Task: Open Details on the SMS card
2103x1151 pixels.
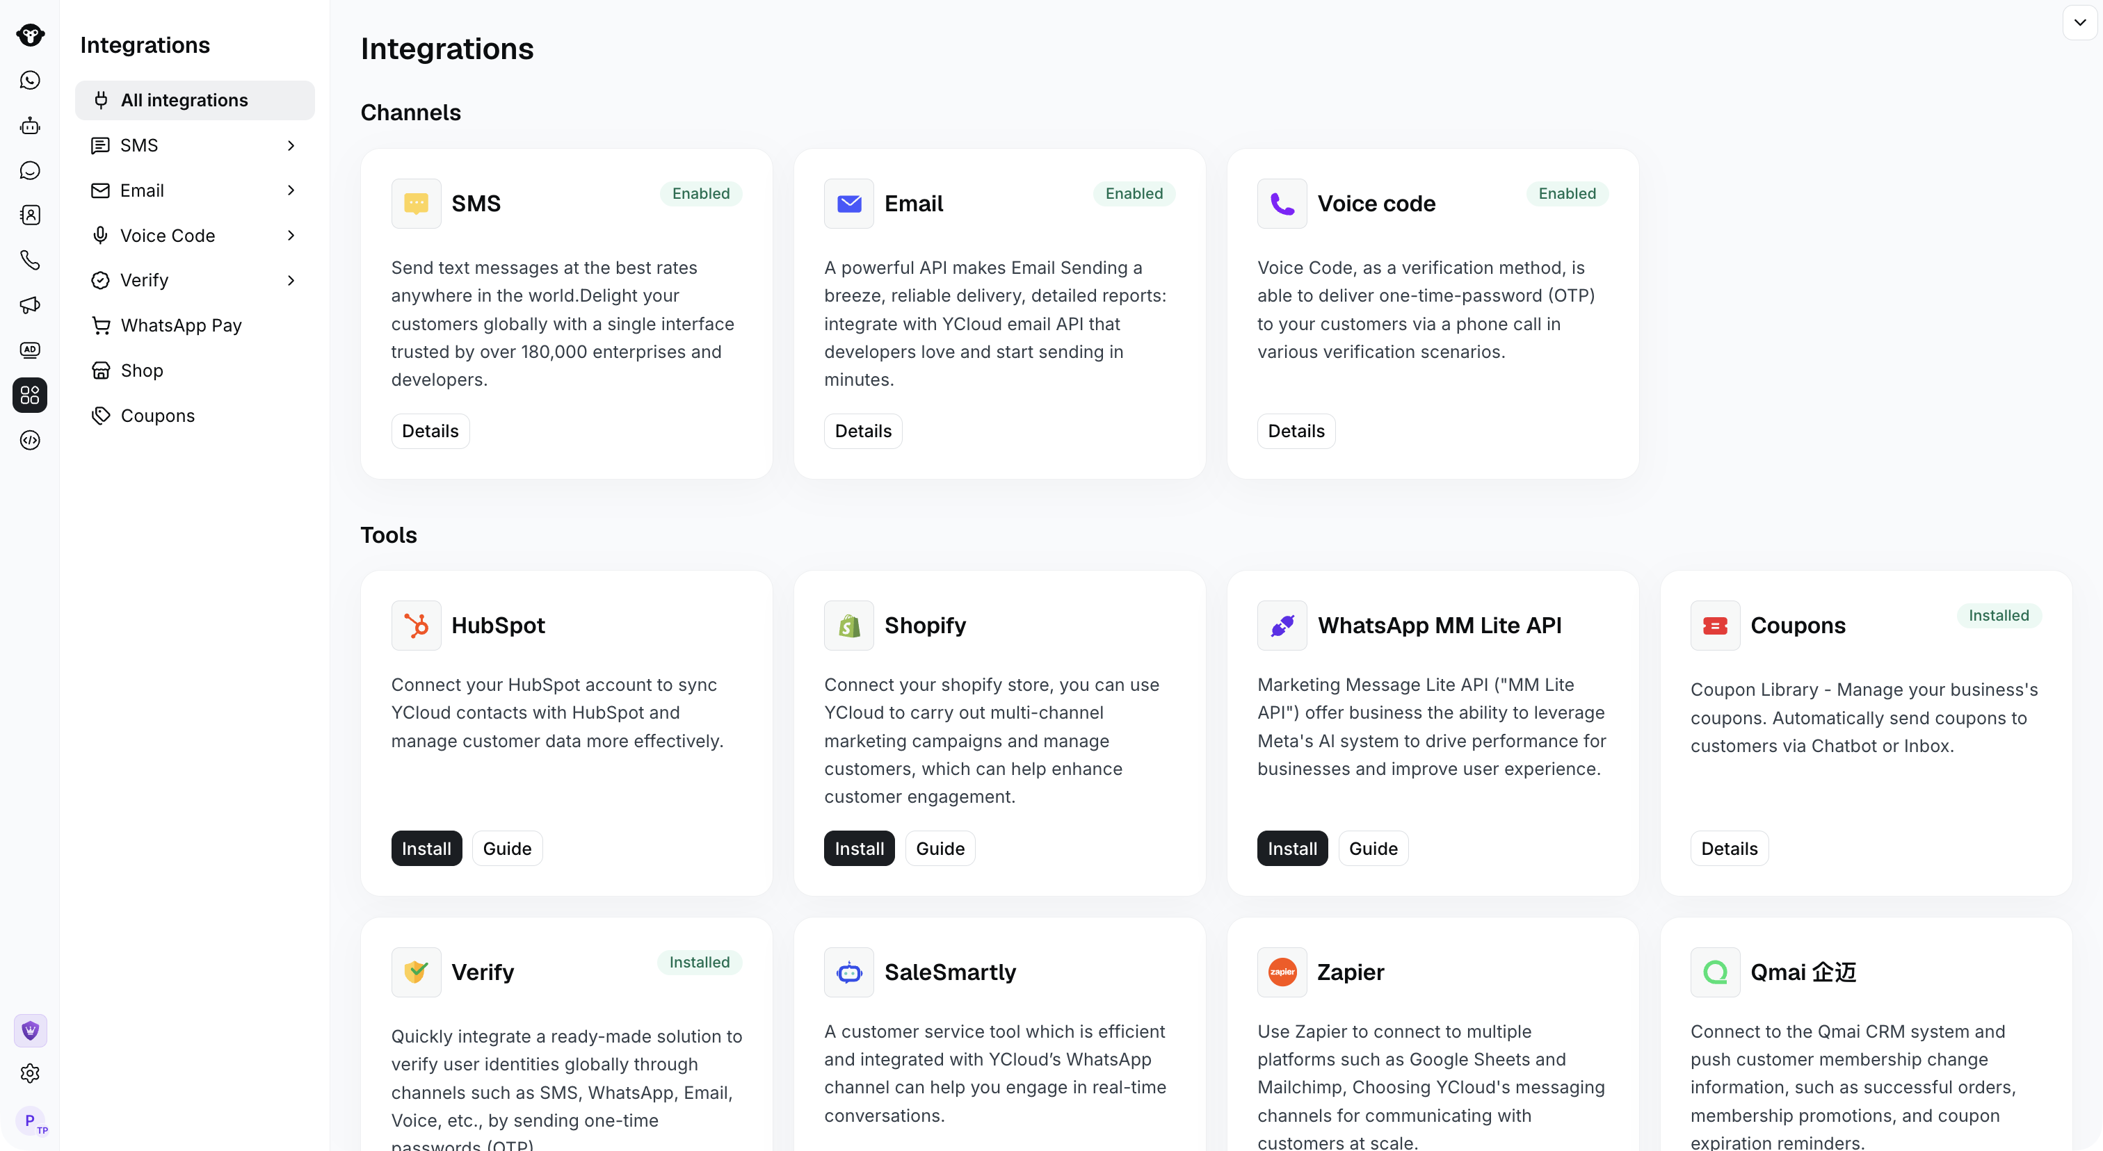Action: click(430, 431)
